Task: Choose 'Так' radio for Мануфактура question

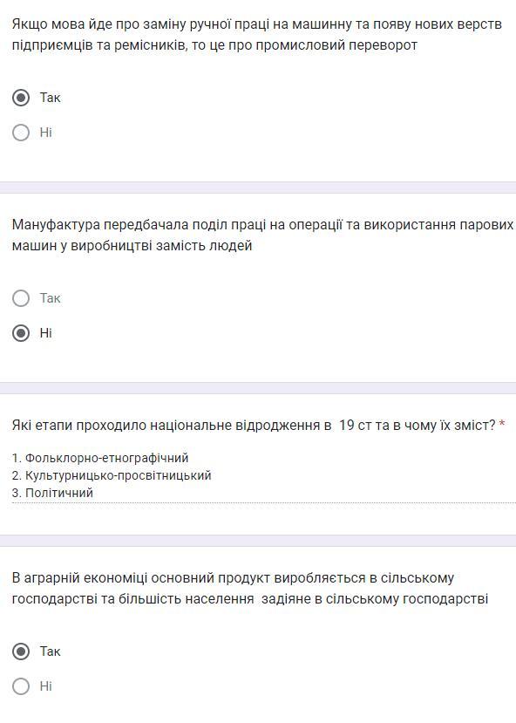Action: point(21,298)
